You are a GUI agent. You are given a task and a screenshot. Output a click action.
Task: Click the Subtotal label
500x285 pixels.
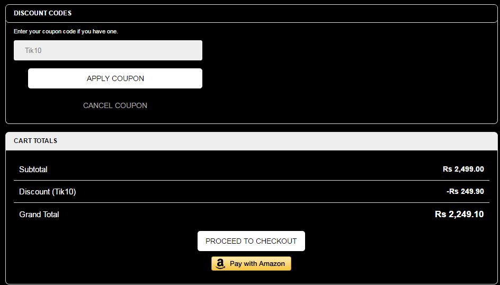[33, 170]
